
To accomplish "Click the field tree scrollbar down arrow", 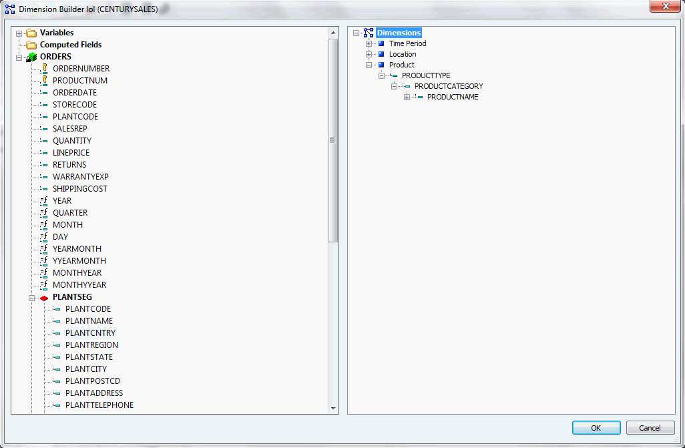I will [x=333, y=408].
